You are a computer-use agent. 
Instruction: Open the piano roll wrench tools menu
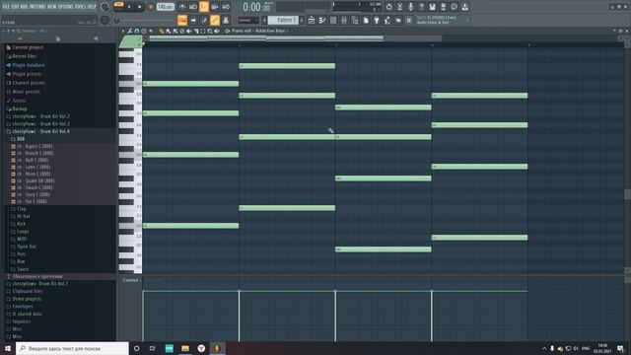(130, 31)
